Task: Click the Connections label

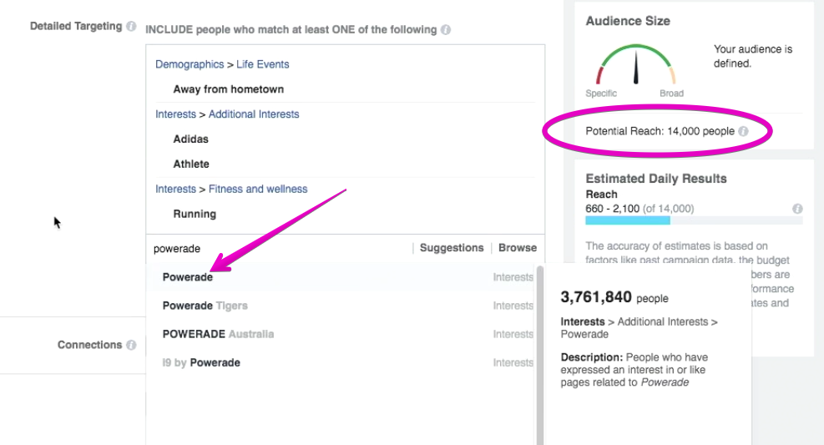Action: pyautogui.click(x=90, y=345)
